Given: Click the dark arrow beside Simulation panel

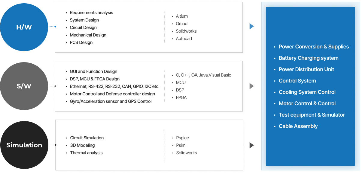Looking at the screenshot, I should (x=251, y=145).
